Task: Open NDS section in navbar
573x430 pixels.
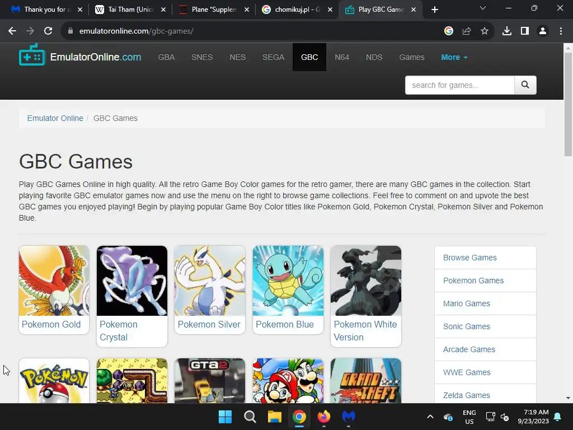Action: click(x=374, y=58)
